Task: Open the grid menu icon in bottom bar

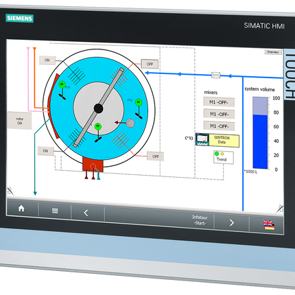Action: click(55, 211)
